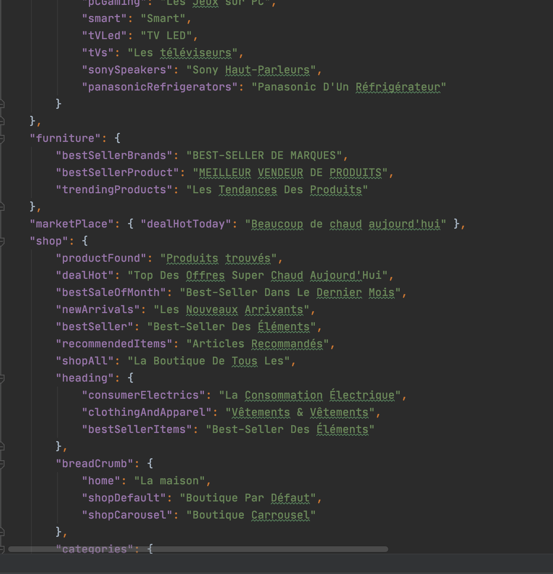The height and width of the screenshot is (574, 553).
Task: Click the value "MEILLEUR VENDEUR DE PRODUITS"
Action: coord(290,173)
